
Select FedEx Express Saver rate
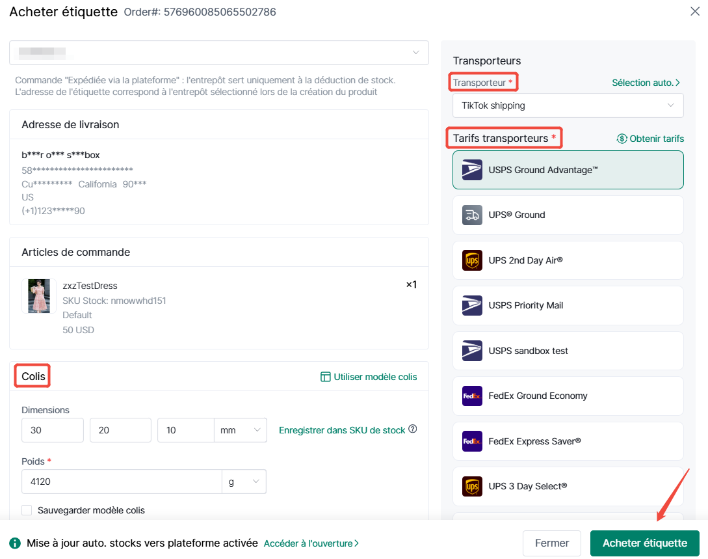pyautogui.click(x=568, y=441)
